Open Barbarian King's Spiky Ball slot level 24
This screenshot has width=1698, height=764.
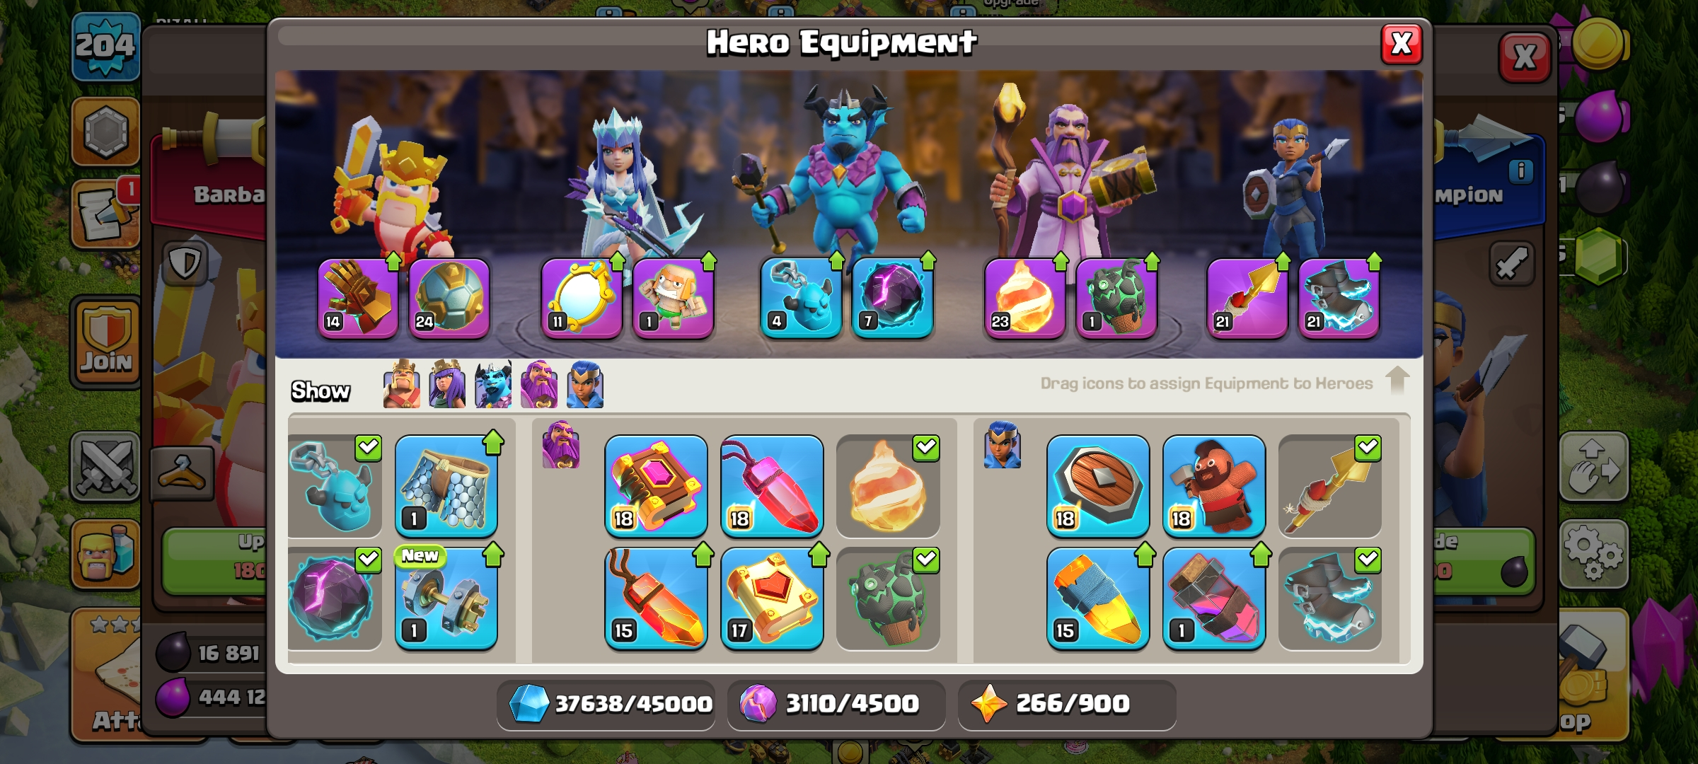tap(449, 298)
